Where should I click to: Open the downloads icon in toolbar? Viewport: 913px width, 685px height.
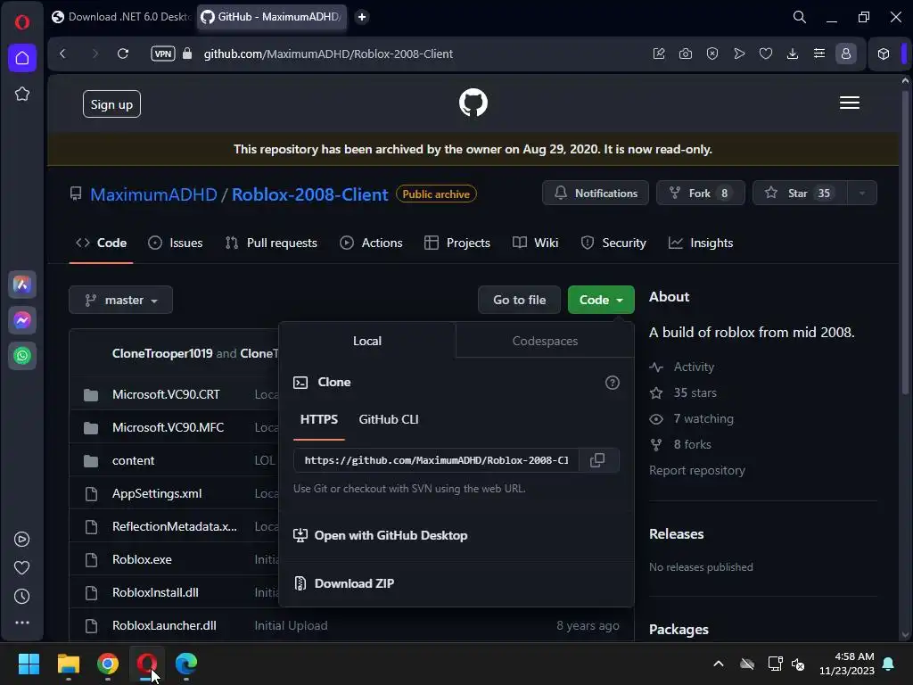[793, 54]
